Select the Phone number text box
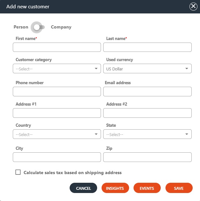Screen dimensions: 200x201 tap(57, 92)
